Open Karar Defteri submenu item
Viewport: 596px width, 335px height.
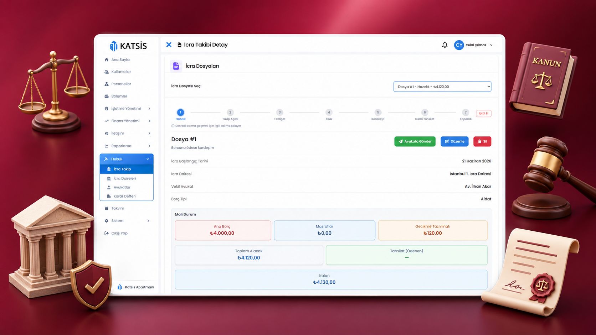(124, 196)
